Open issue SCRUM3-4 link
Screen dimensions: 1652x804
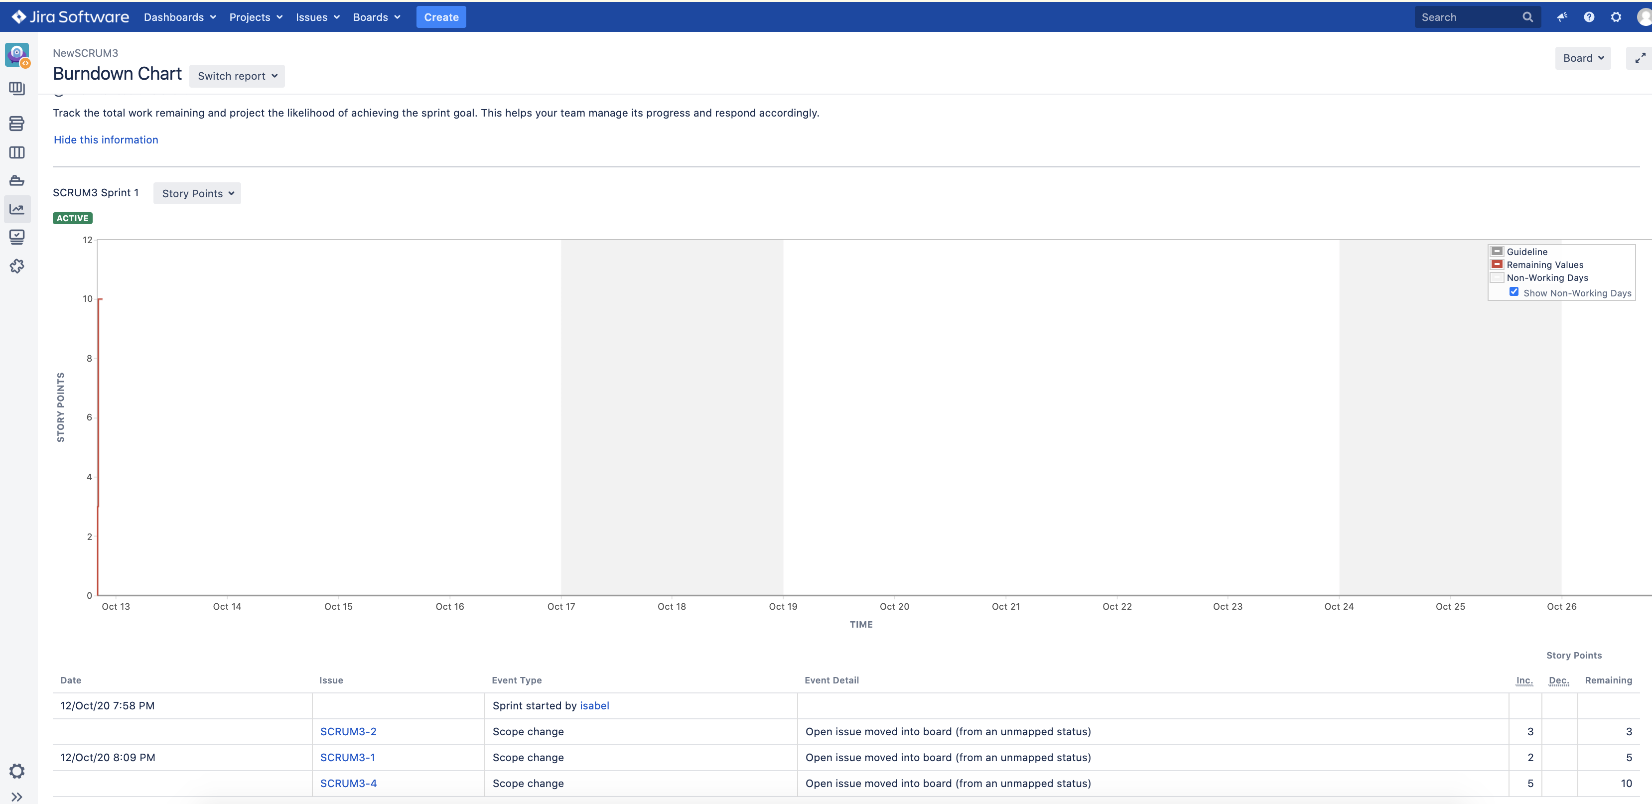(348, 783)
